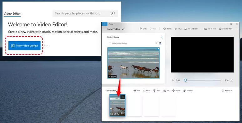
Task: Expand the preview to full screen
Action: (231, 80)
